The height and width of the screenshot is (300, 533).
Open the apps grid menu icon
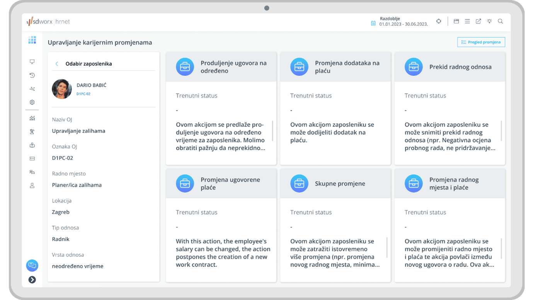[x=32, y=40]
